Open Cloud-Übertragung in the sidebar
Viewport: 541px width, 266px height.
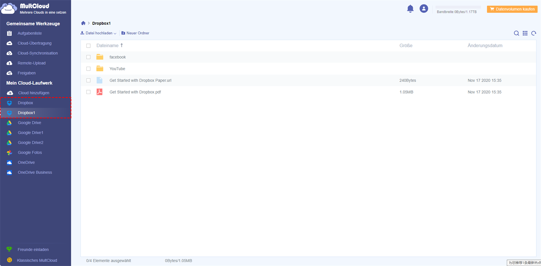click(x=34, y=43)
